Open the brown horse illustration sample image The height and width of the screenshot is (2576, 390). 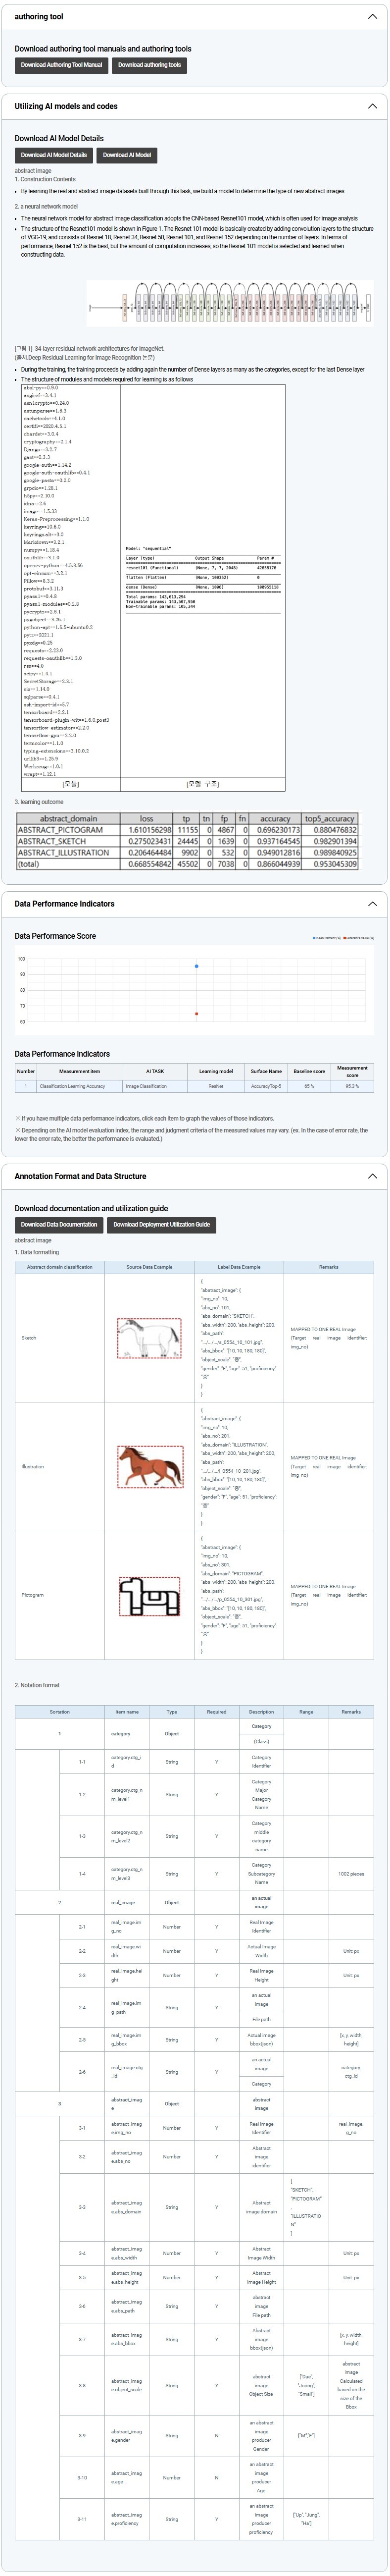(150, 1466)
